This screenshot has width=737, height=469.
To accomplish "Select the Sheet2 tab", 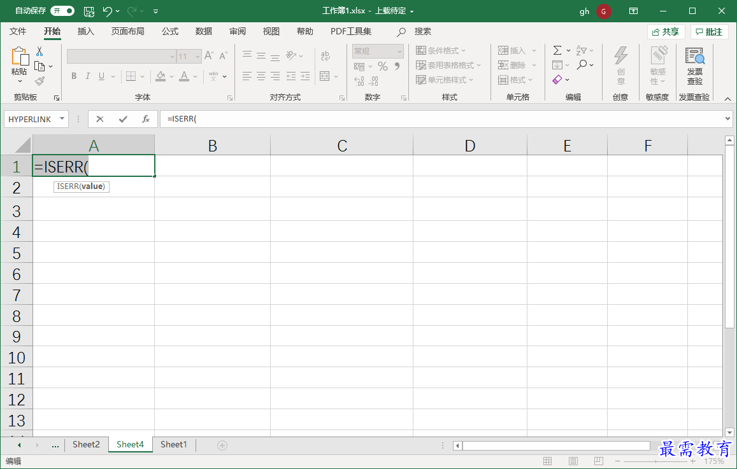I will (x=86, y=445).
